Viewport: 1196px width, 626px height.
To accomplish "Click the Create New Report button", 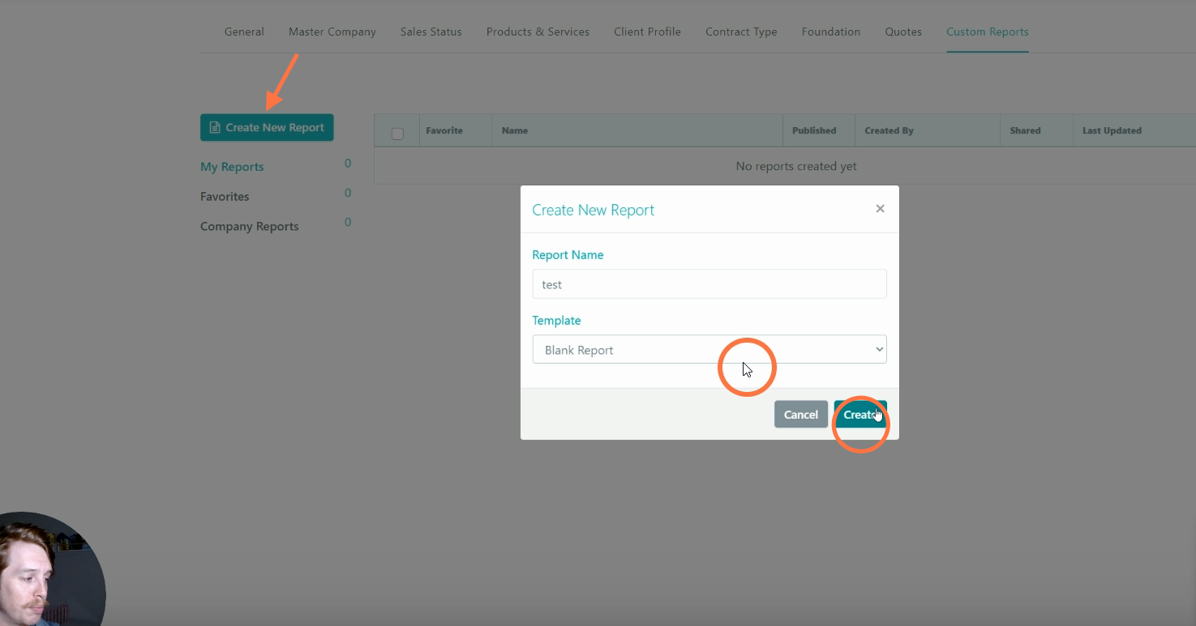I will click(x=267, y=127).
